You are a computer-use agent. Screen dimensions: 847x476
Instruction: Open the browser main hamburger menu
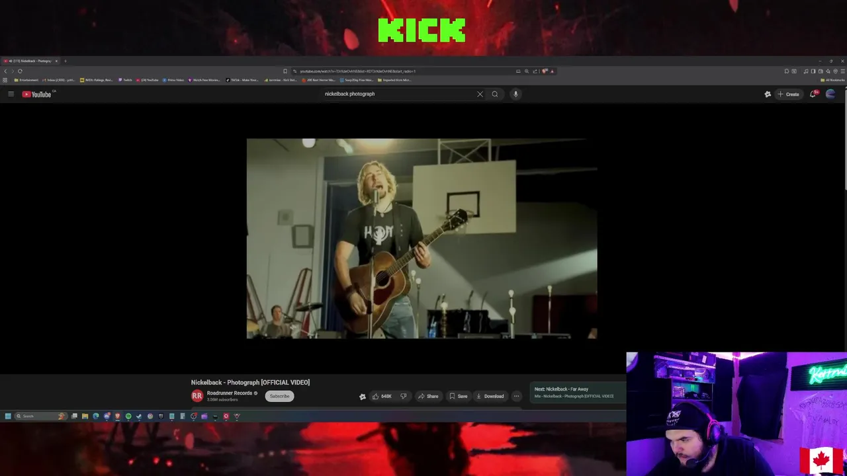[842, 71]
